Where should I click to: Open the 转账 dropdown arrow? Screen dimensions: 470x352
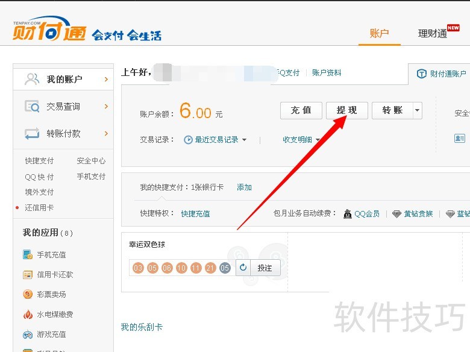pos(417,110)
